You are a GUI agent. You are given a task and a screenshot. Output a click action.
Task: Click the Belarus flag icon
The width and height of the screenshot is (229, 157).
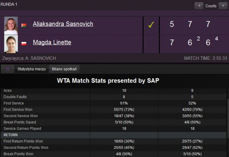point(24,25)
